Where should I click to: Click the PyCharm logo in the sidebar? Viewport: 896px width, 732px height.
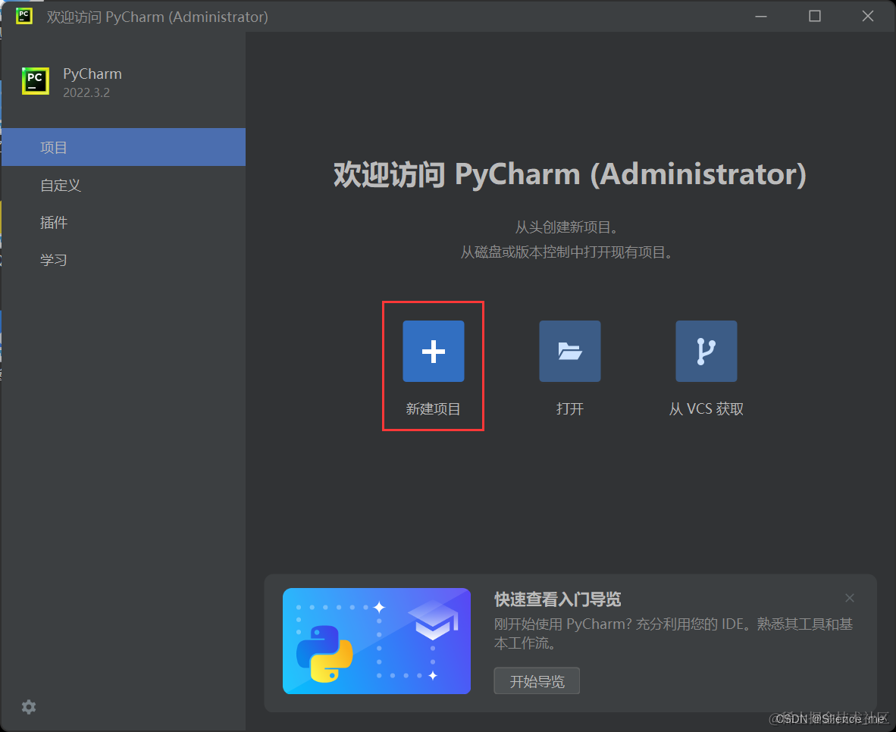coord(35,81)
